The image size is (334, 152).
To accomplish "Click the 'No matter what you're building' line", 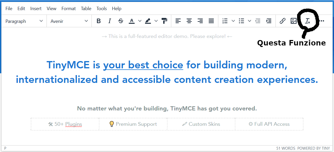I will [167, 109].
